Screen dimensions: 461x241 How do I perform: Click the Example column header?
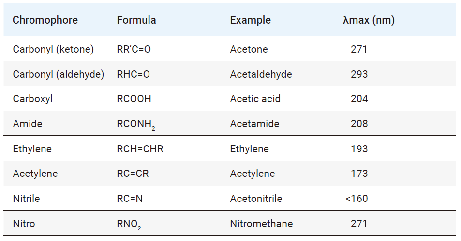tap(250, 20)
